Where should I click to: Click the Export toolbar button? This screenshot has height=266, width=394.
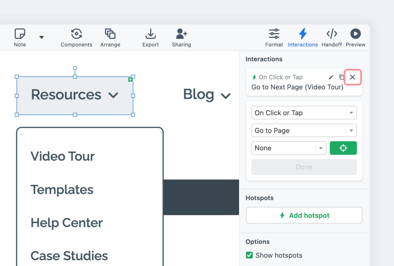151,38
